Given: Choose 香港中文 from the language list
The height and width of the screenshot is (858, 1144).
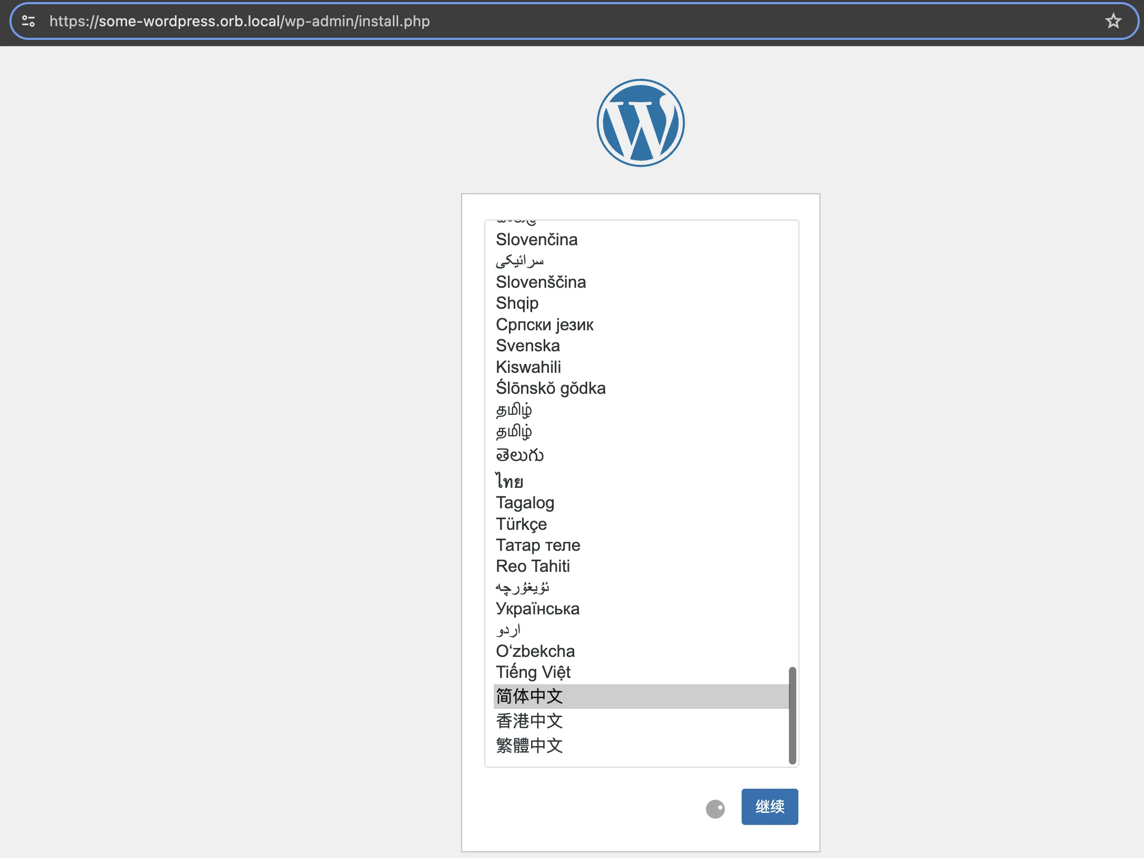Looking at the screenshot, I should 641,721.
